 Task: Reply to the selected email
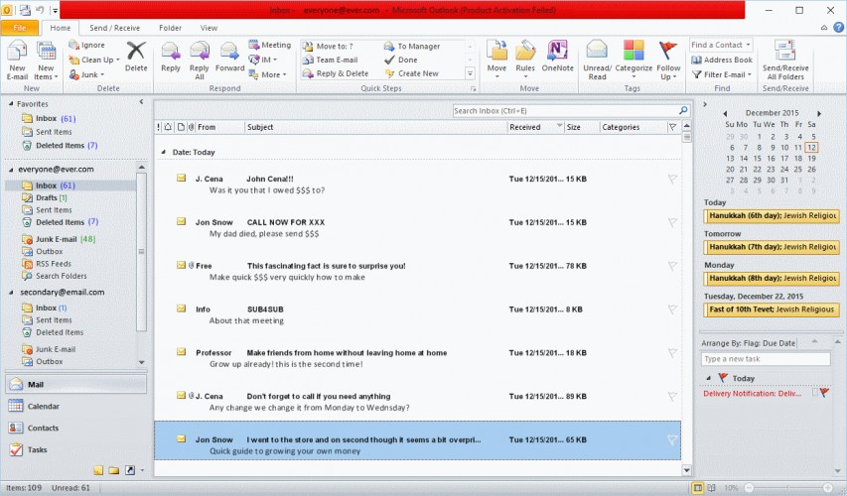[171, 57]
